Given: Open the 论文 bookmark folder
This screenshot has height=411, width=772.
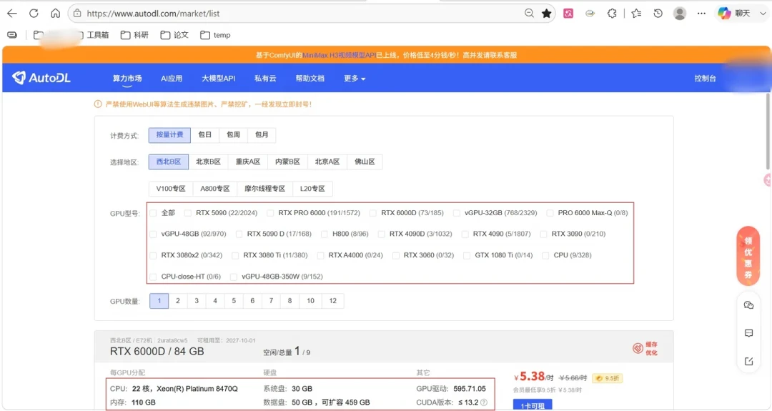Looking at the screenshot, I should 175,35.
